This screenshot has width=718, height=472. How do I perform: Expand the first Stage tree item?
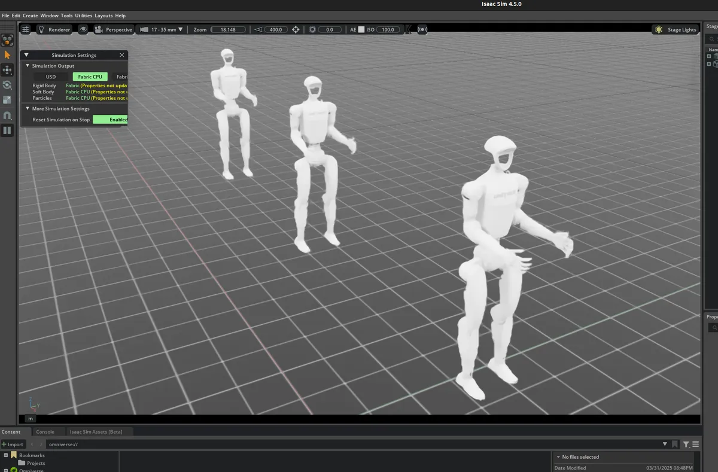(709, 56)
